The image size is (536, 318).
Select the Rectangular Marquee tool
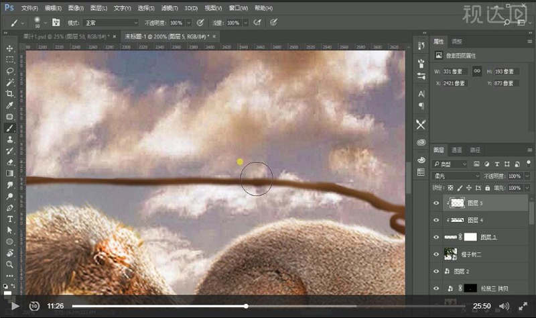9,60
